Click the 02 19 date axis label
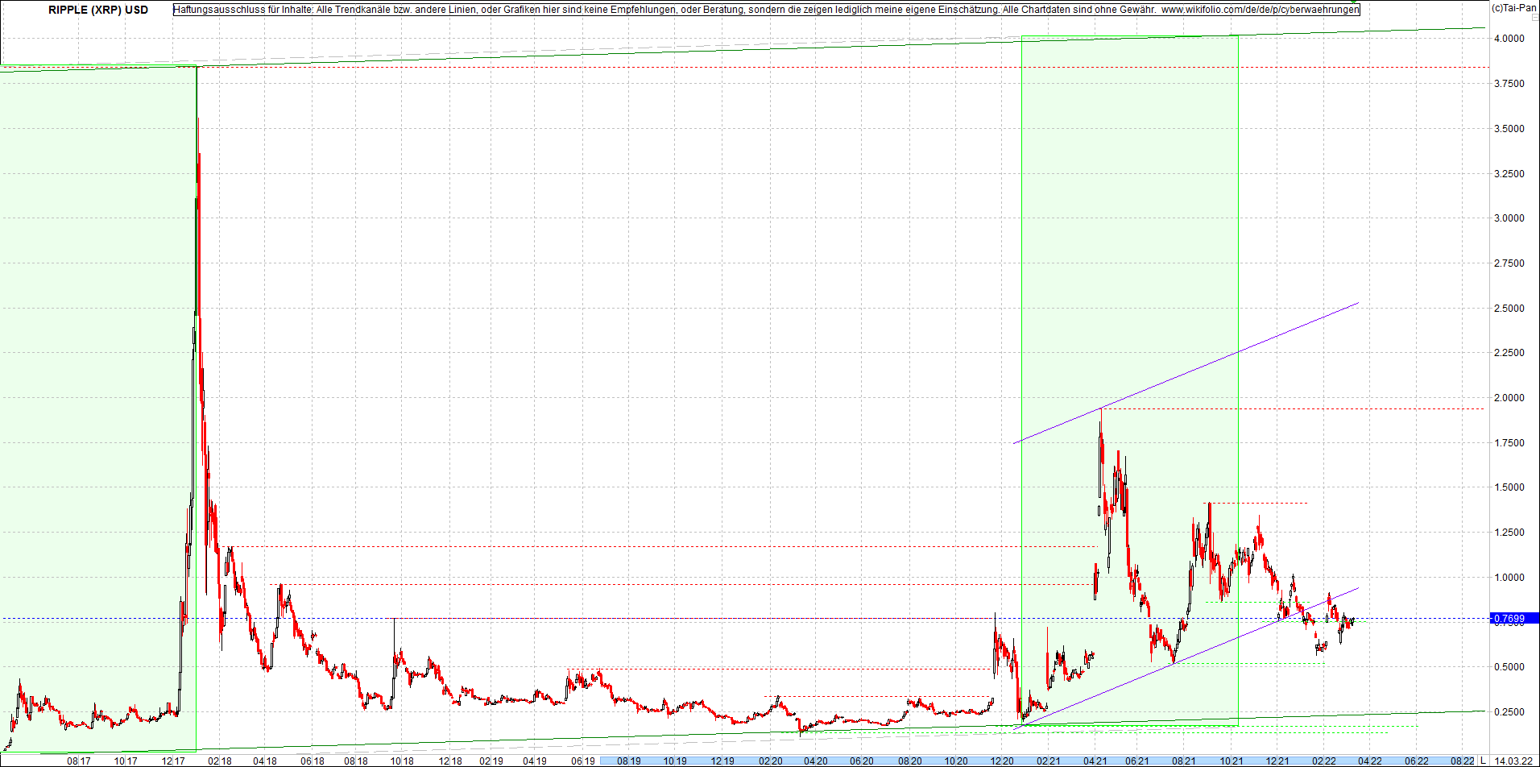Viewport: 1540px width, 767px height. (x=491, y=761)
